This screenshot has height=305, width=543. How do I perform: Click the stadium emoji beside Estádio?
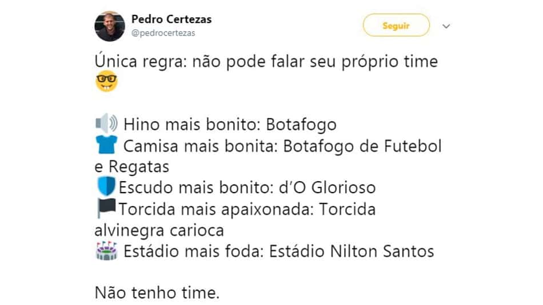coord(106,251)
